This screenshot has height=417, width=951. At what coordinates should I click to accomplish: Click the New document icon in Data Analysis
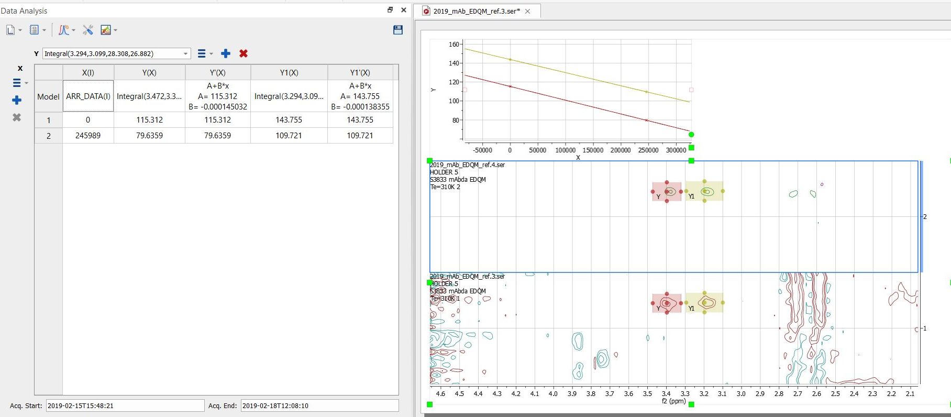pos(10,30)
